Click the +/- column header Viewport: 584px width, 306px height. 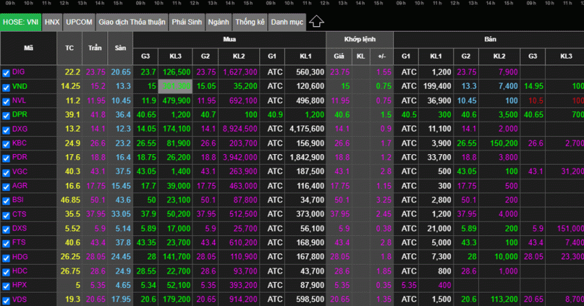point(382,56)
